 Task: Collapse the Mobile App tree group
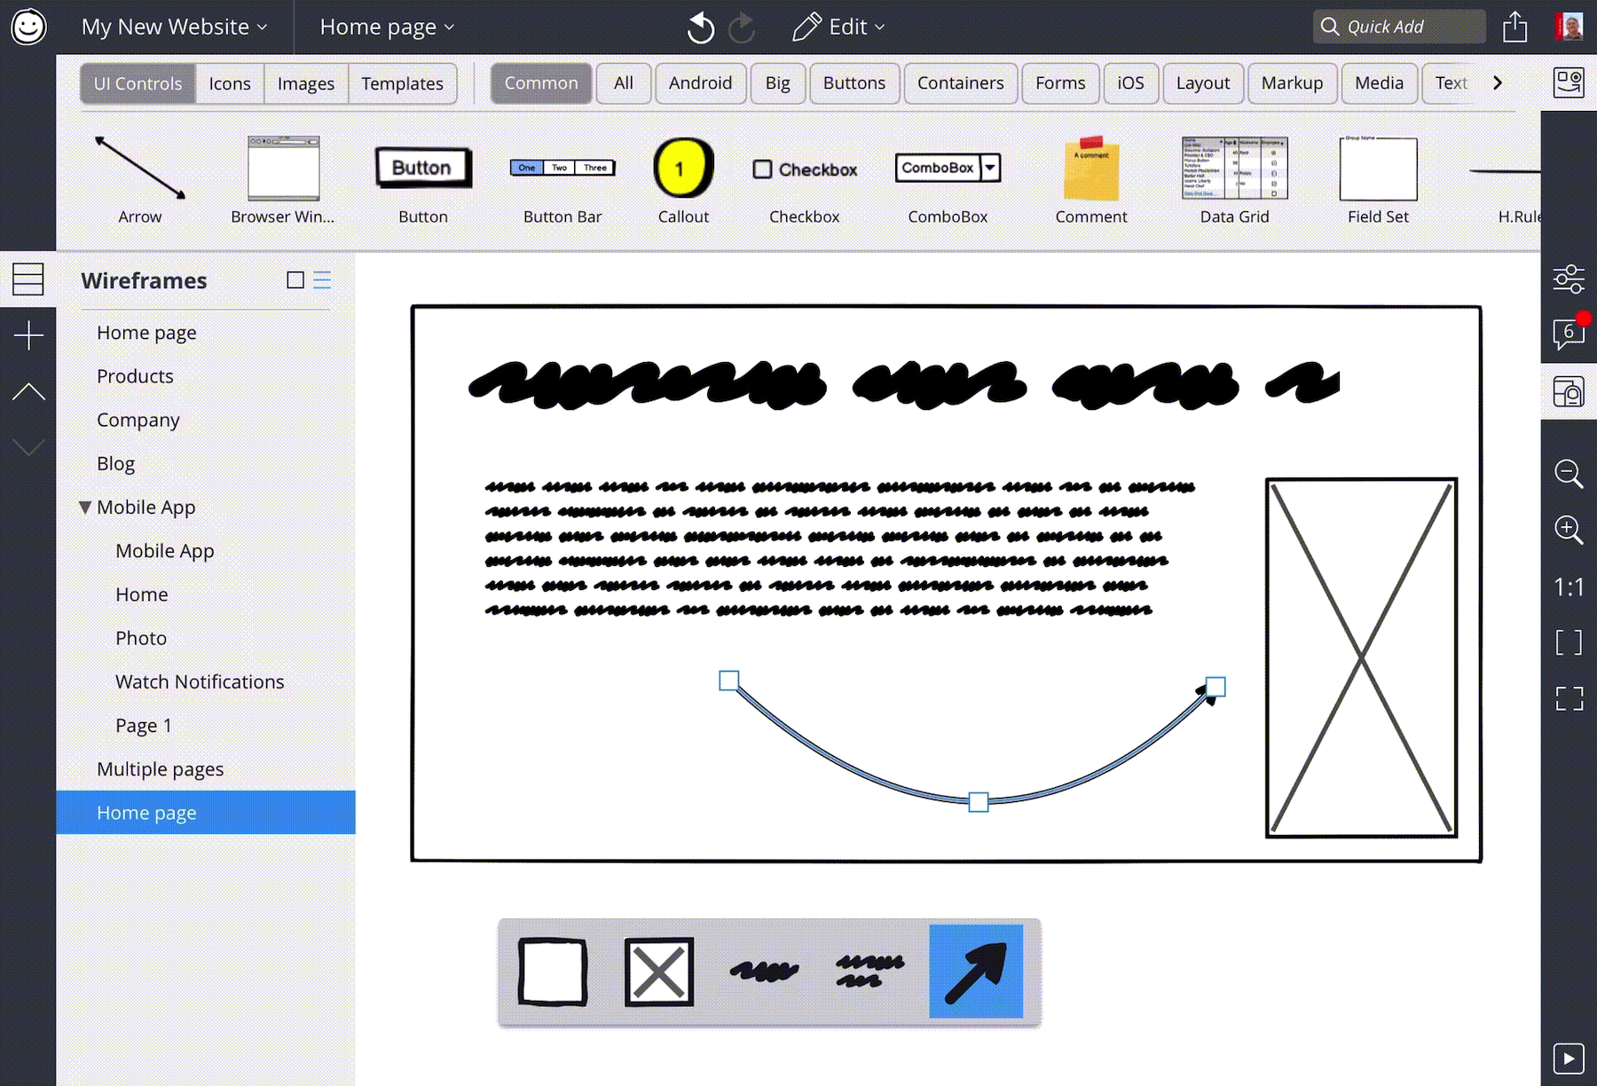click(x=85, y=508)
